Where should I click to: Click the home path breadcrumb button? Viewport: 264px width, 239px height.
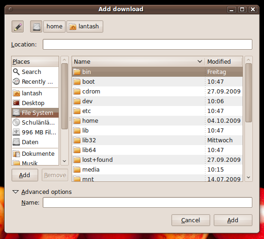pyautogui.click(x=54, y=27)
